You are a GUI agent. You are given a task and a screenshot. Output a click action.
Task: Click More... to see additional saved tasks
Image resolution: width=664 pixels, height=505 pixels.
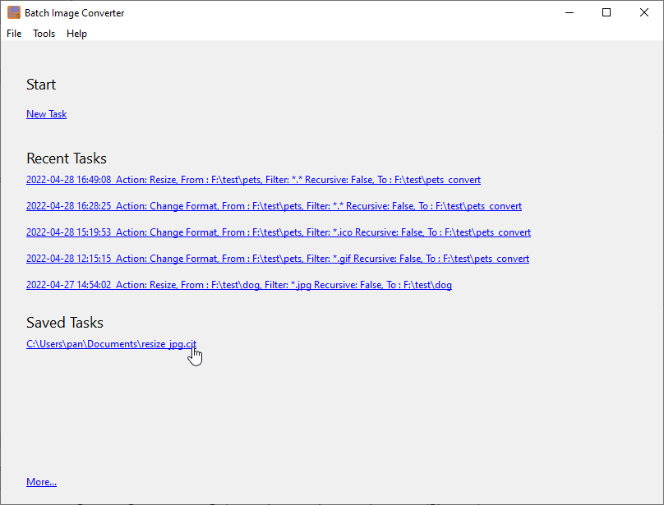(x=41, y=481)
